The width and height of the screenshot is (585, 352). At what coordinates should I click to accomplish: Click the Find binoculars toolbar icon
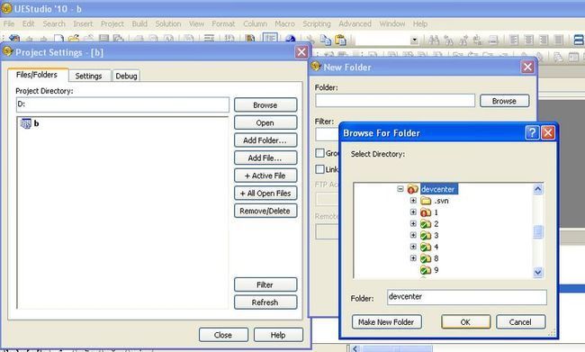pyautogui.click(x=434, y=40)
